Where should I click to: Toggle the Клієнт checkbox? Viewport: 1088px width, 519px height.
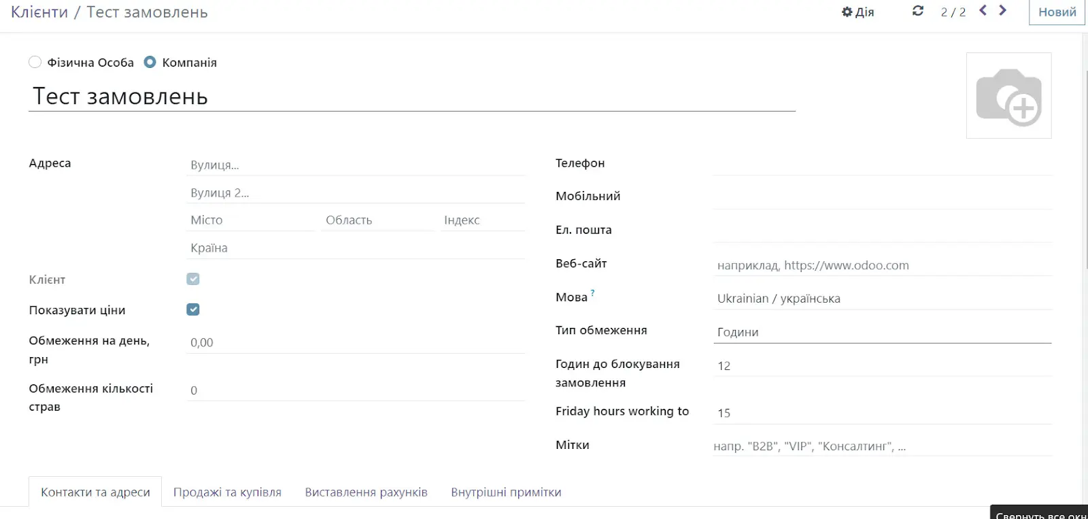click(193, 279)
